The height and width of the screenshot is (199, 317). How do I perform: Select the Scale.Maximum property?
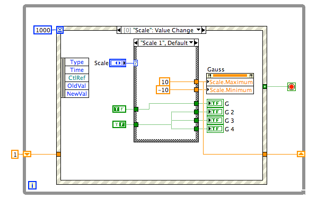tap(230, 82)
